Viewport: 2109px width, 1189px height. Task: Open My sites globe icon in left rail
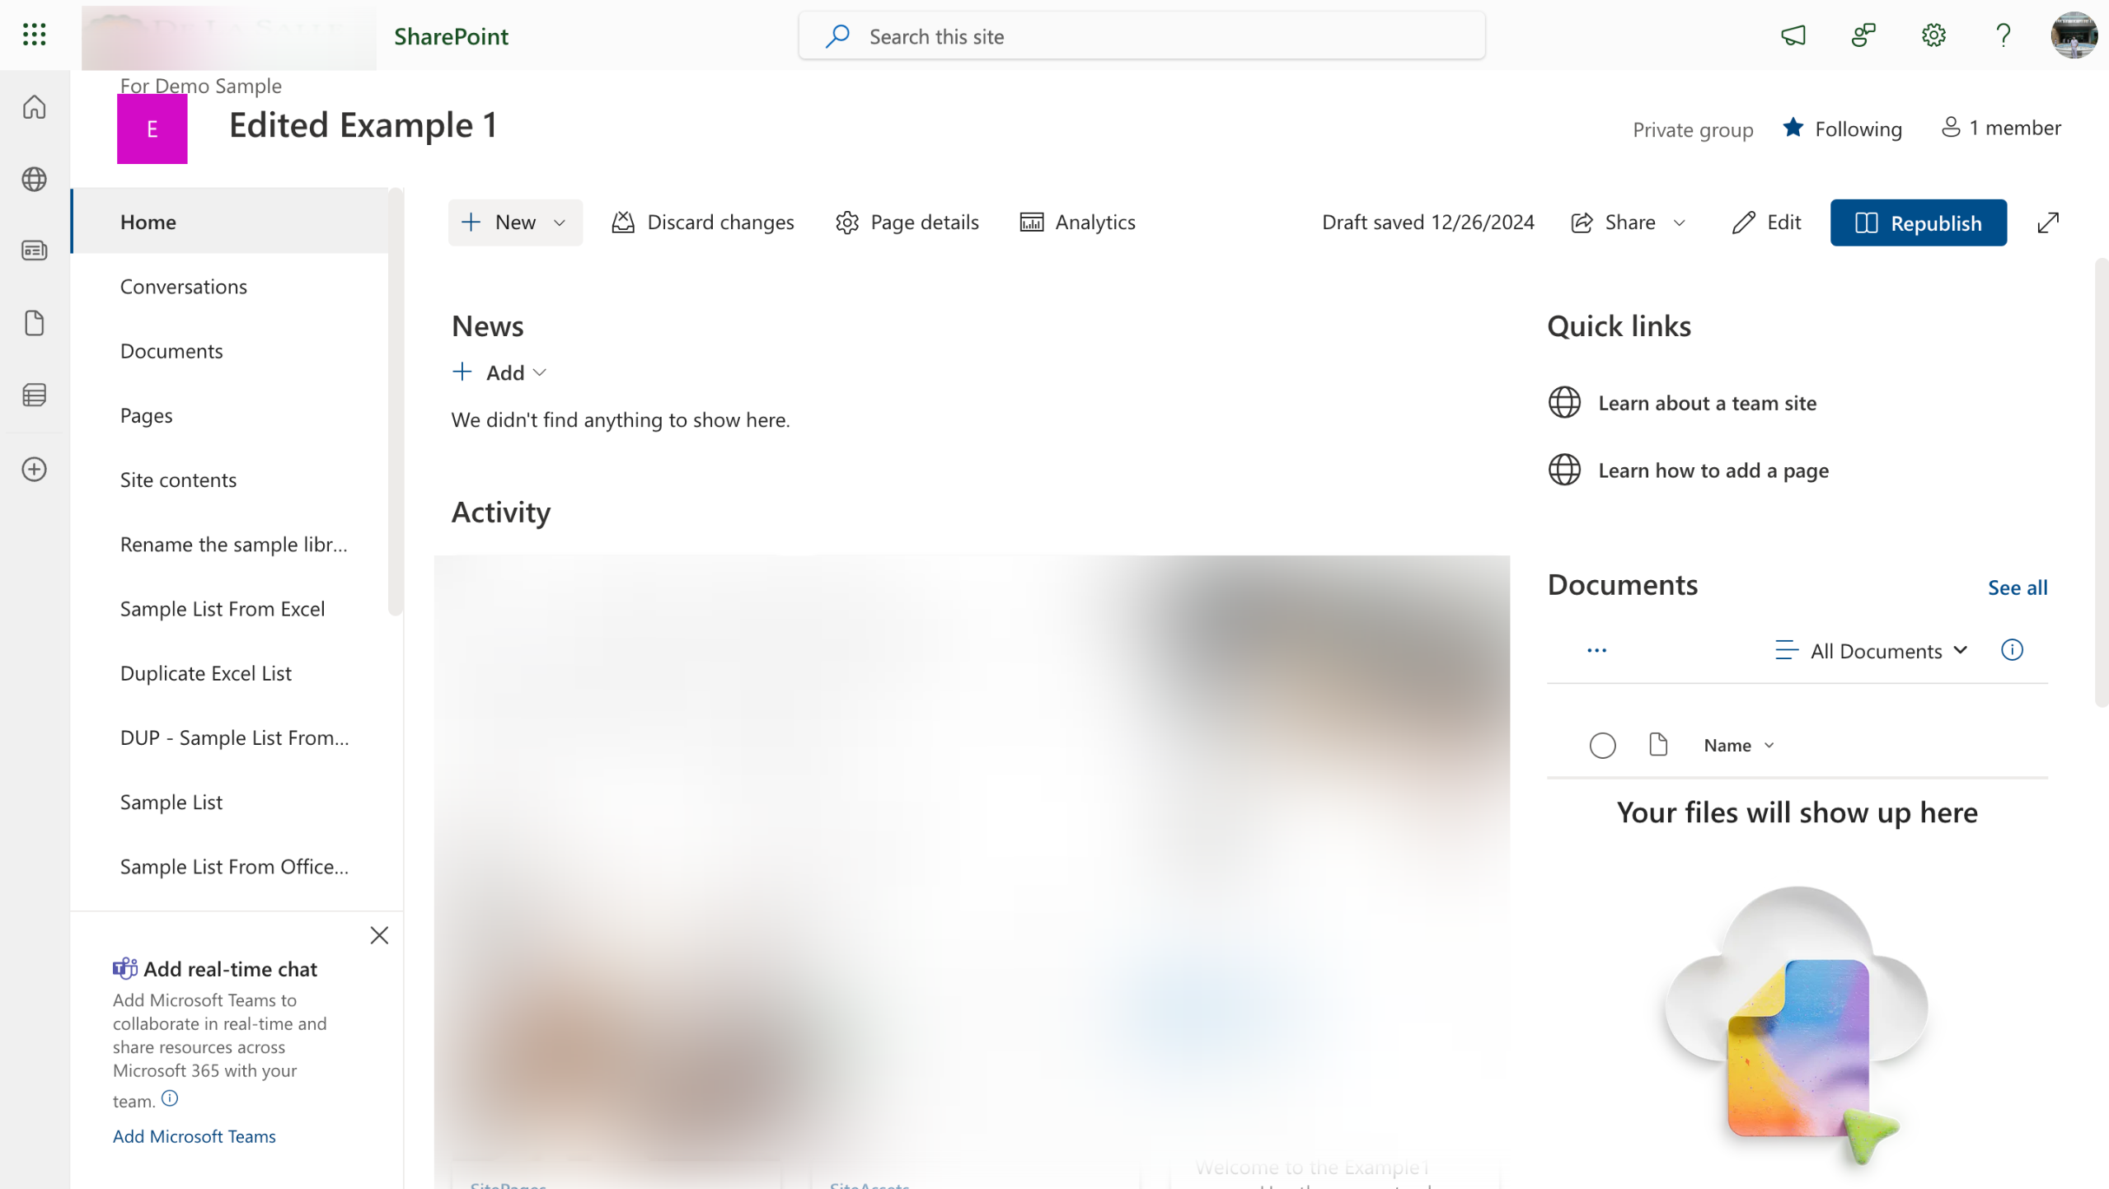click(x=34, y=179)
